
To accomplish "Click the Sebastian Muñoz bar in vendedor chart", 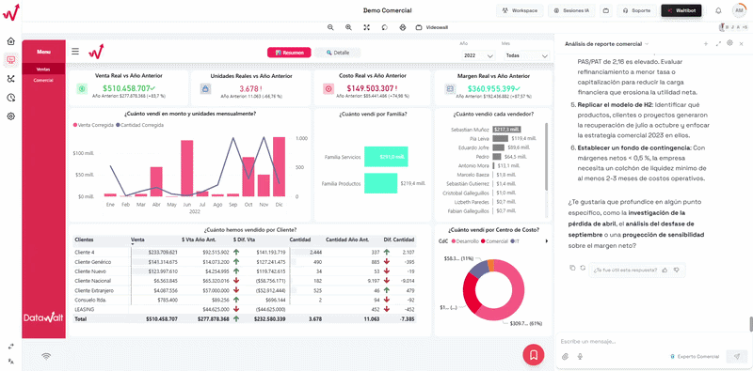I will click(506, 130).
